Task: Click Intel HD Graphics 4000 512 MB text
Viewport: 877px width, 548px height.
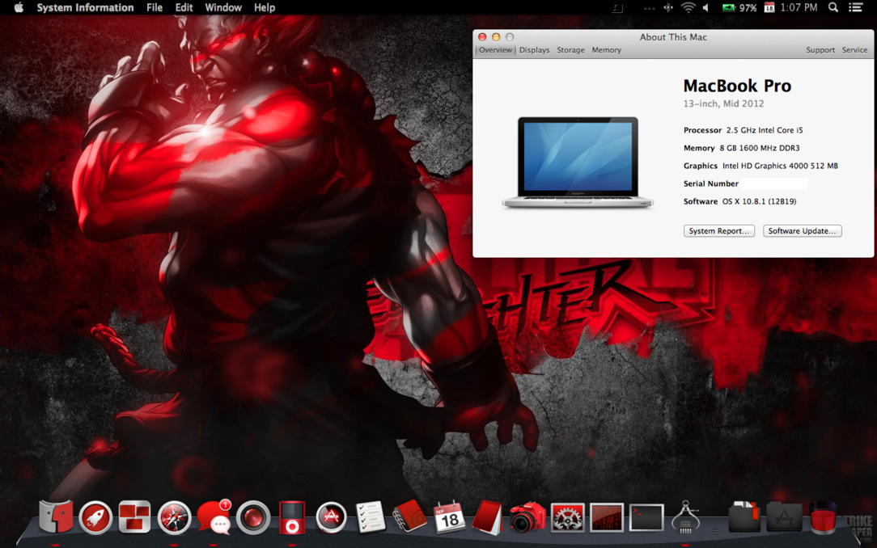Action: click(x=780, y=166)
